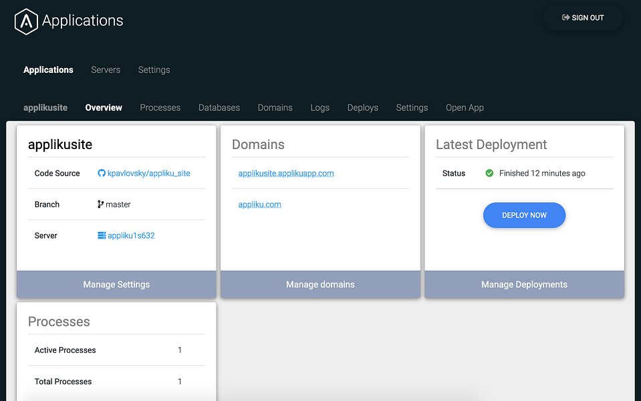This screenshot has height=401, width=641.
Task: Click the green check status icon
Action: coord(489,173)
